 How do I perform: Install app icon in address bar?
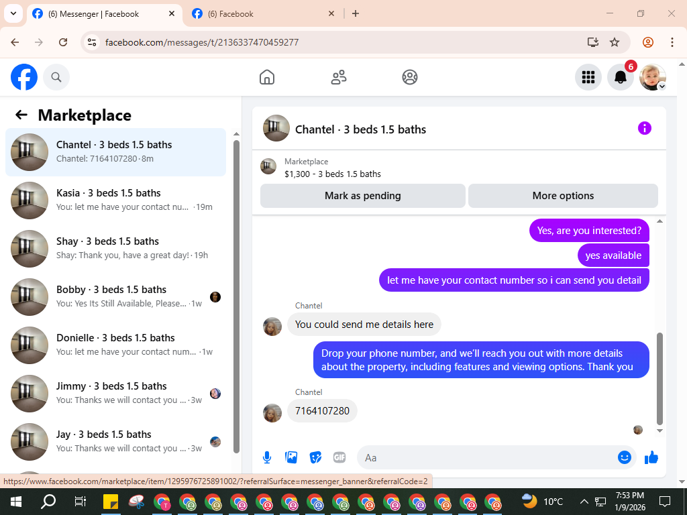pos(593,42)
